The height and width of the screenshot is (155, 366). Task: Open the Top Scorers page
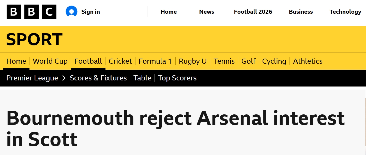177,78
